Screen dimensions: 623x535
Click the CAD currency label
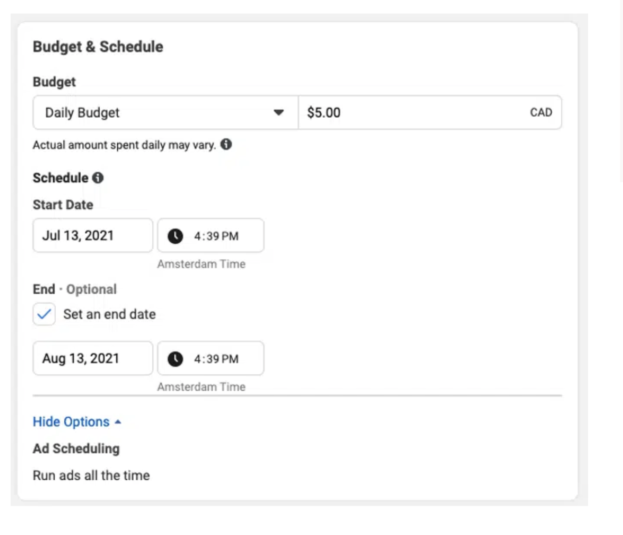coord(541,112)
